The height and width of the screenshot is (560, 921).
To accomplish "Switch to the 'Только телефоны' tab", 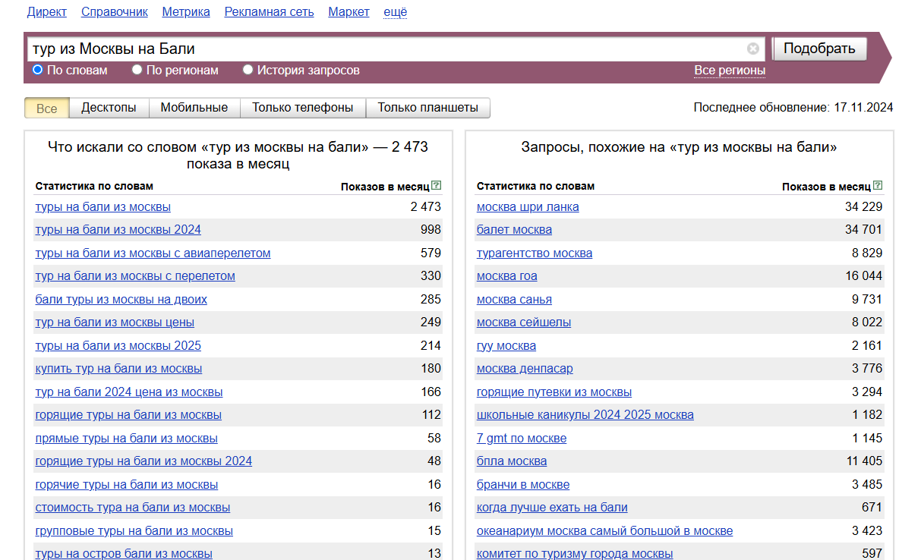I will point(303,108).
